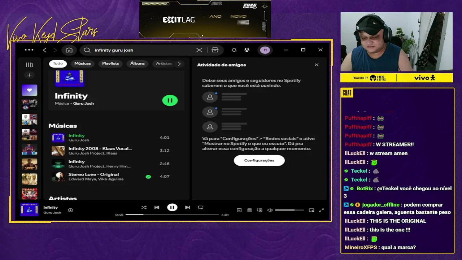462x260 pixels.
Task: Open the profile avatar H
Action: pos(265,50)
